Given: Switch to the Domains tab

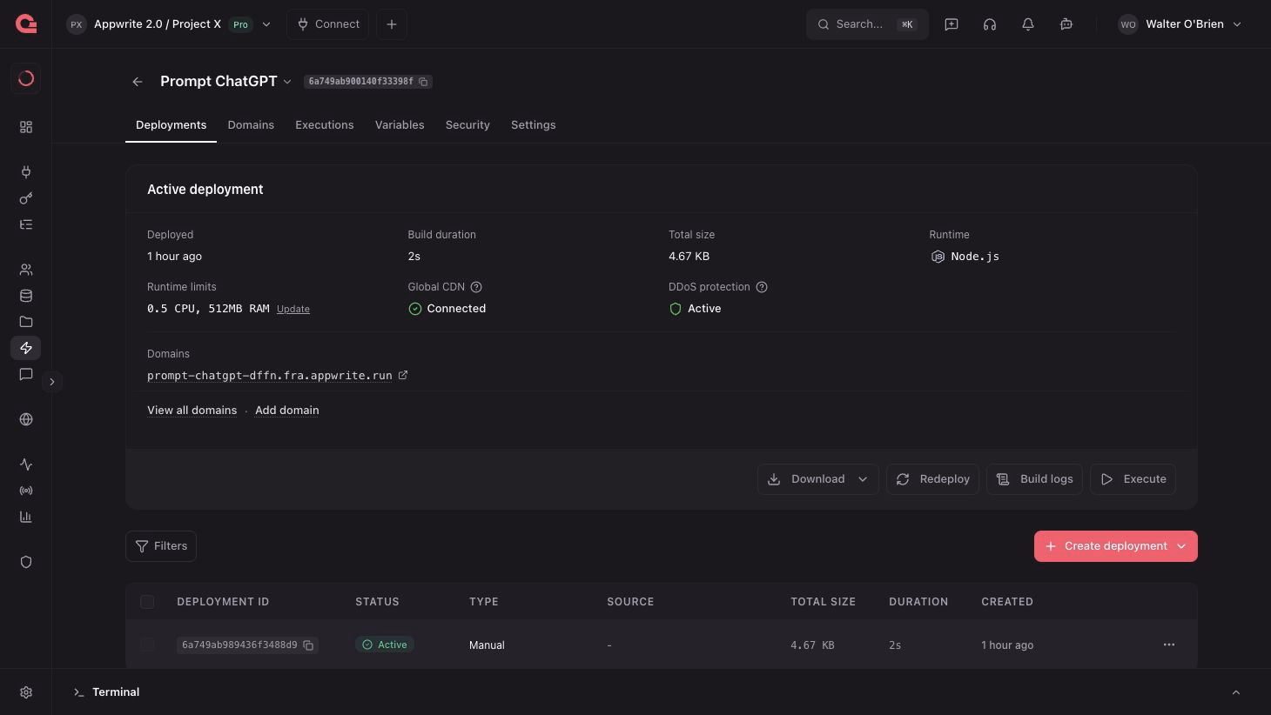Looking at the screenshot, I should [x=251, y=125].
